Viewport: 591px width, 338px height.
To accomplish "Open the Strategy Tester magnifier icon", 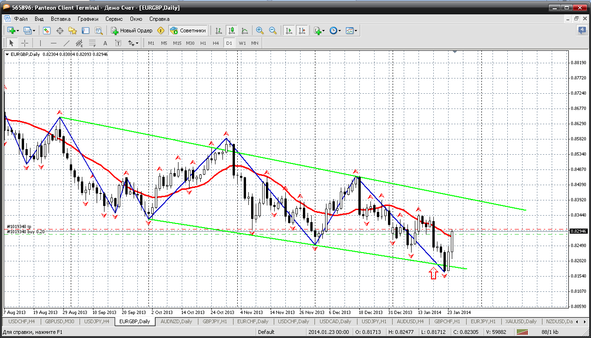I will (98, 30).
